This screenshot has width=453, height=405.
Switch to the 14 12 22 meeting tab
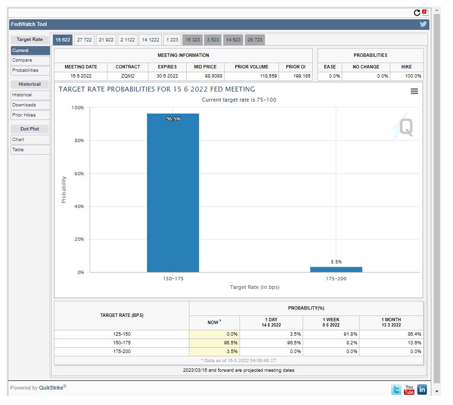pyautogui.click(x=150, y=40)
